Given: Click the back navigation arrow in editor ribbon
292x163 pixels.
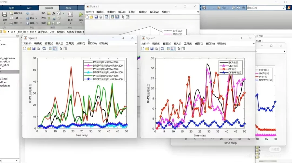Looking at the screenshot, I should tap(28, 13).
